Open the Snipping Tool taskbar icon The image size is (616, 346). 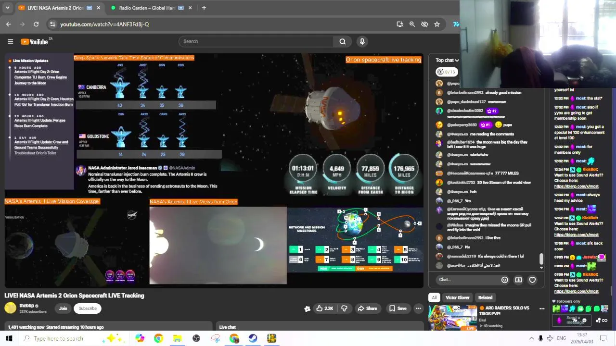pos(215,338)
